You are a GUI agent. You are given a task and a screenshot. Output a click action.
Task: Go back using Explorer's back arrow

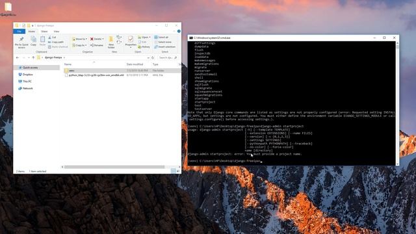[18, 58]
